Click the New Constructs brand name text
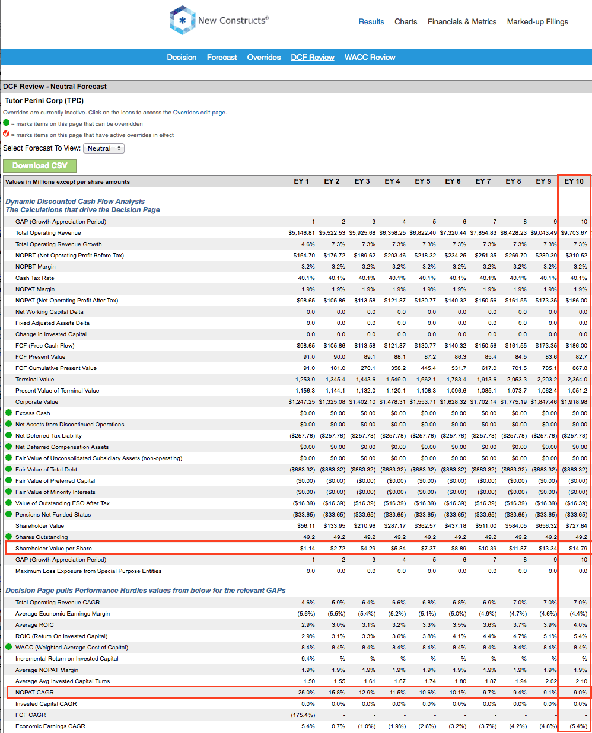Screen dimensions: 592x733 233,20
